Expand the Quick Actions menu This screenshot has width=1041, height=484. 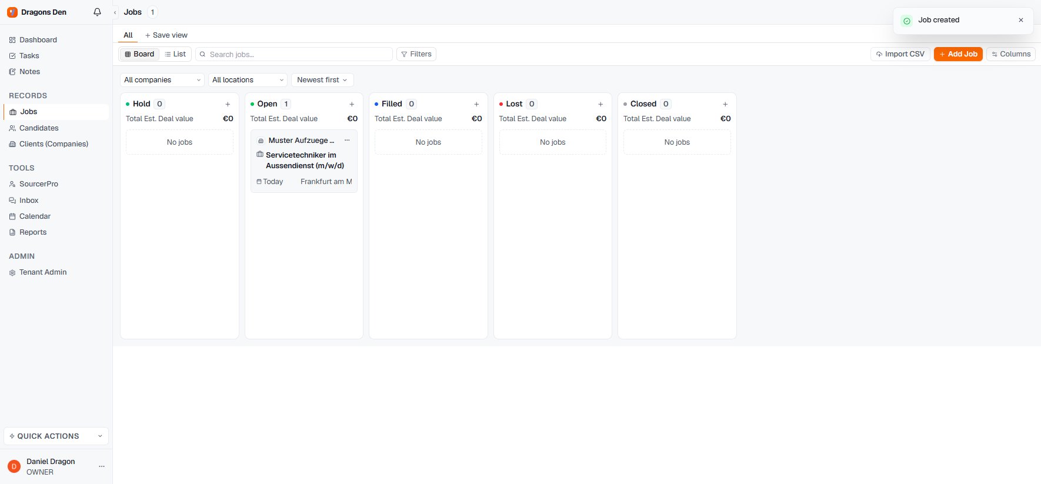(56, 436)
